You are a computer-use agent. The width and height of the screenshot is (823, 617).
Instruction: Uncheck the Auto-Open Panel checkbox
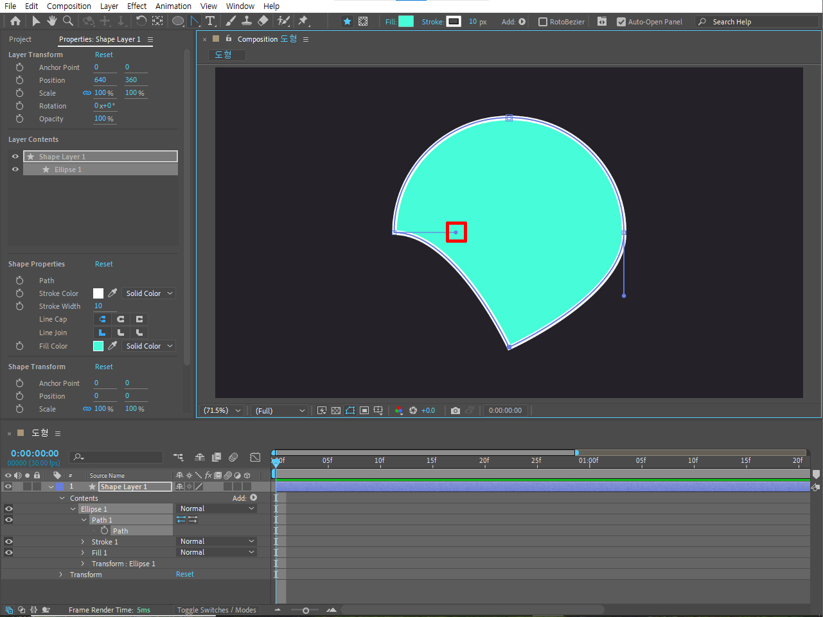pyautogui.click(x=621, y=22)
